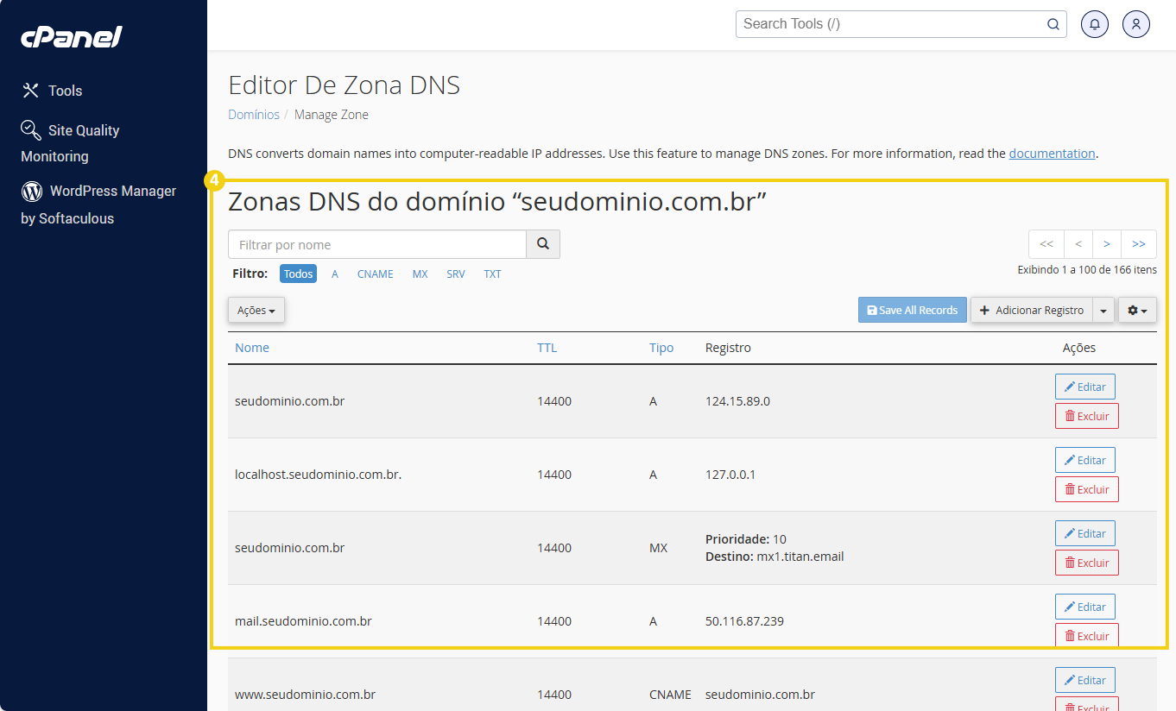Image resolution: width=1176 pixels, height=711 pixels.
Task: Click the mail.seudominio.com.br name cell
Action: pos(303,621)
